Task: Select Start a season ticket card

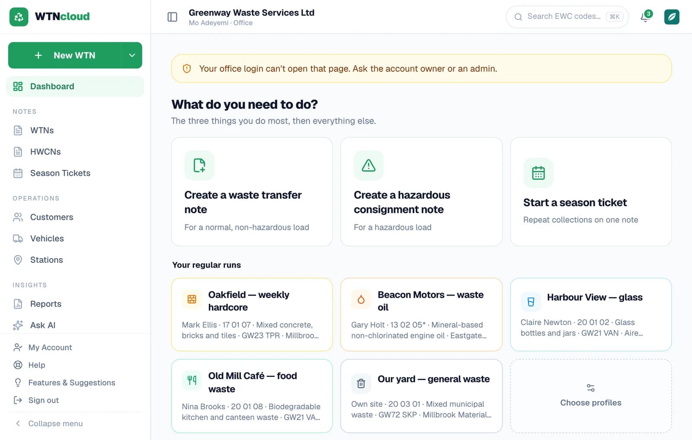Action: (591, 192)
